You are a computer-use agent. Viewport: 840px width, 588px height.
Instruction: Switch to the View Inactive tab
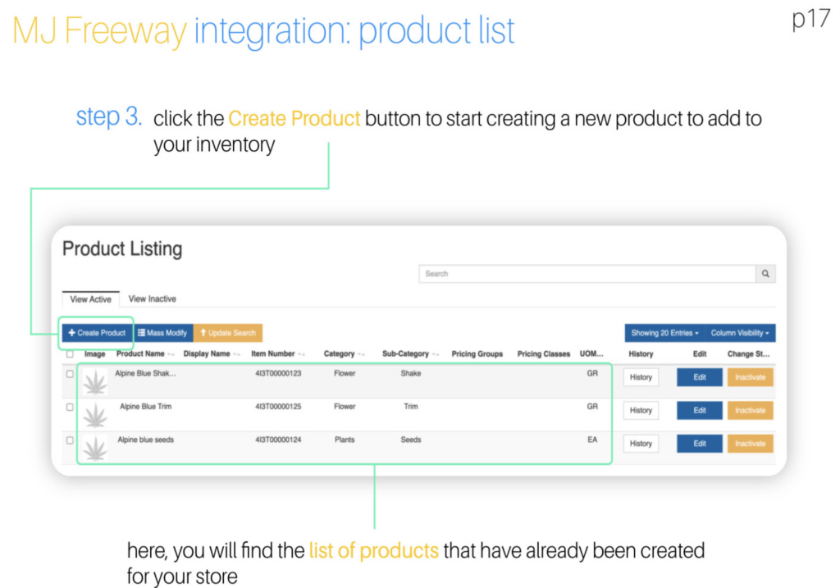tap(152, 299)
